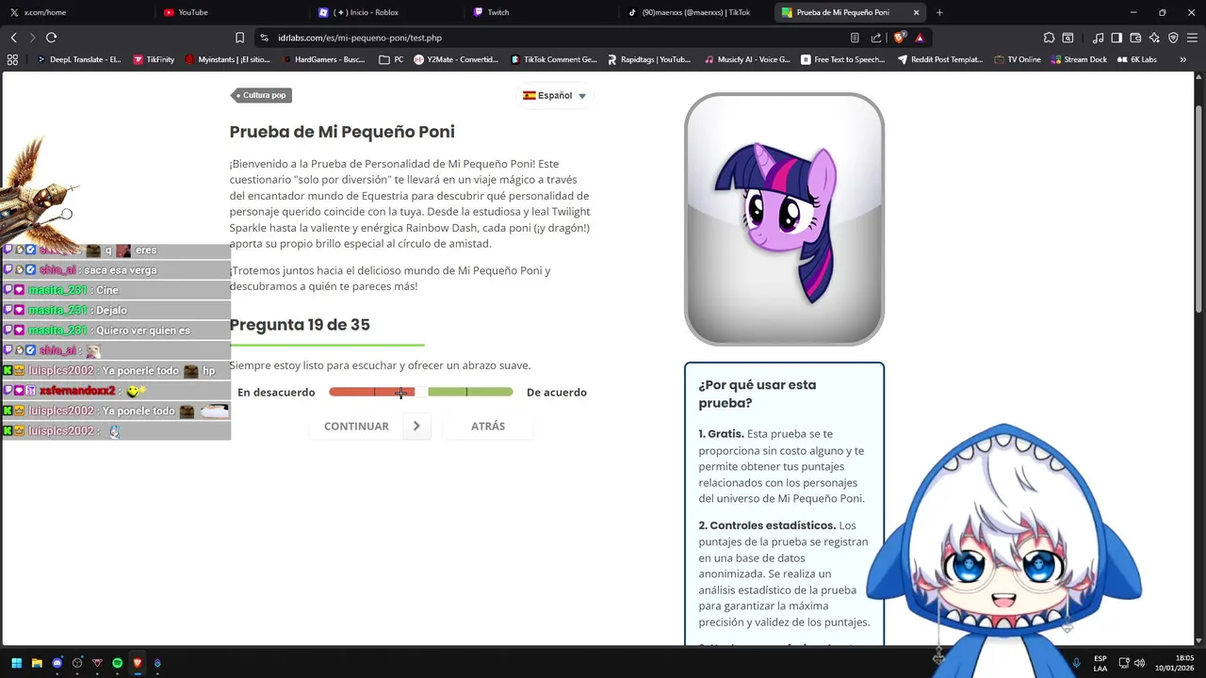Open DeepL Translate bookmark
Image resolution: width=1206 pixels, height=678 pixels.
point(78,59)
